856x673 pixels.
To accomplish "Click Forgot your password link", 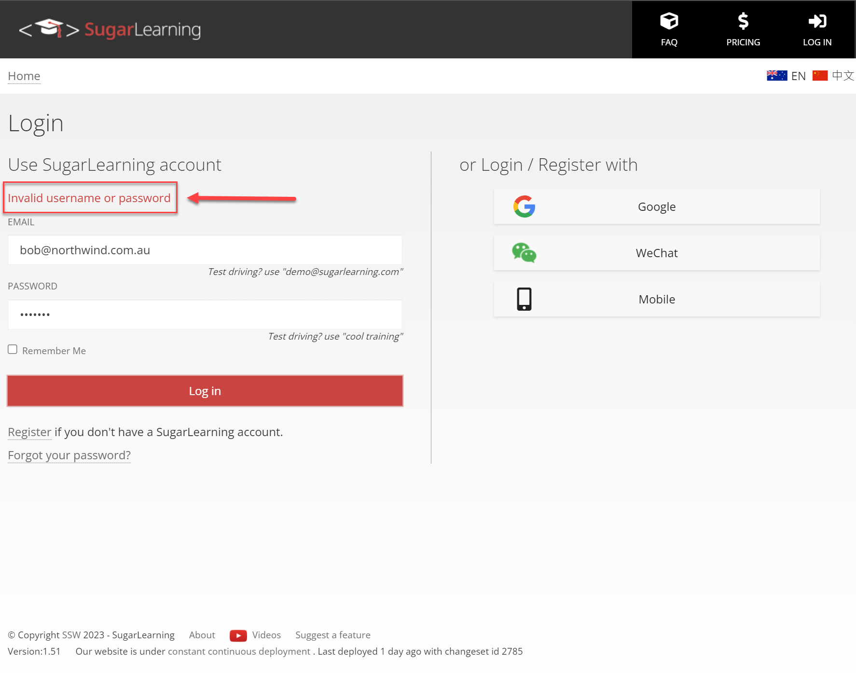I will (x=69, y=455).
